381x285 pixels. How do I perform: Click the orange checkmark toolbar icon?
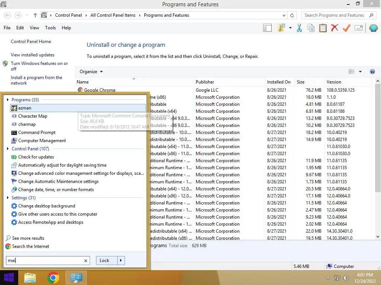(x=346, y=28)
